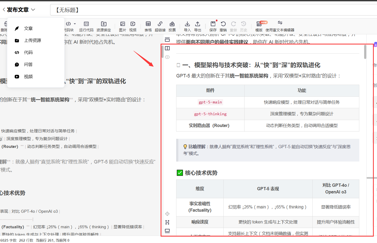The width and height of the screenshot is (377, 243).
Task: Click the editor pane vertical scrollbar
Action: [x=162, y=52]
